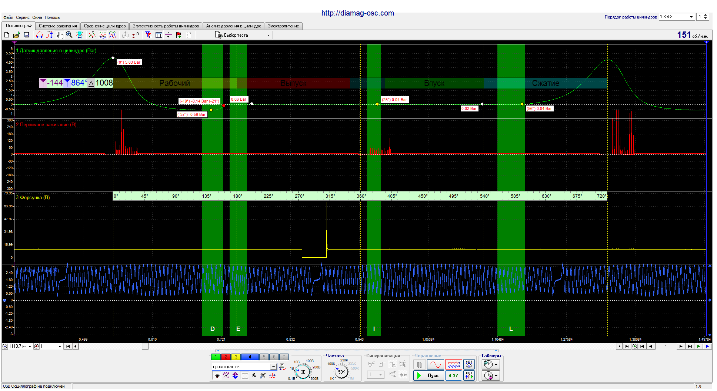The height and width of the screenshot is (391, 717).
Task: Open the Выбор теста dropdown
Action: point(243,35)
